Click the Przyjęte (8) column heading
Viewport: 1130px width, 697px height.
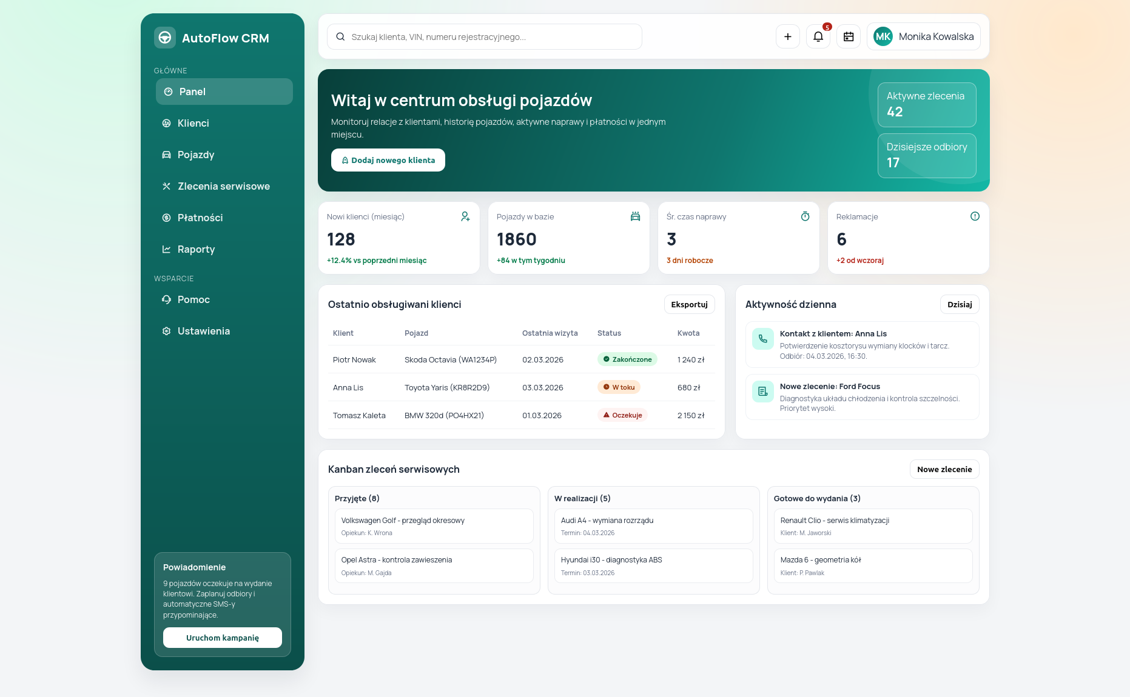click(x=357, y=498)
